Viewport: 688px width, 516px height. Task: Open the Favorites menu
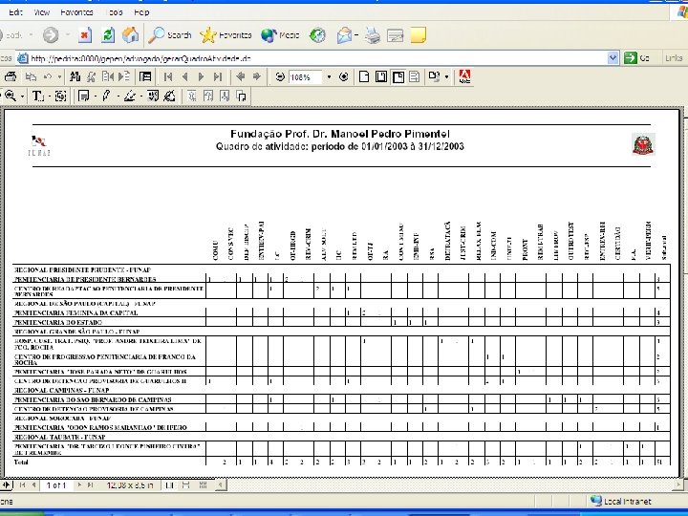(x=76, y=12)
